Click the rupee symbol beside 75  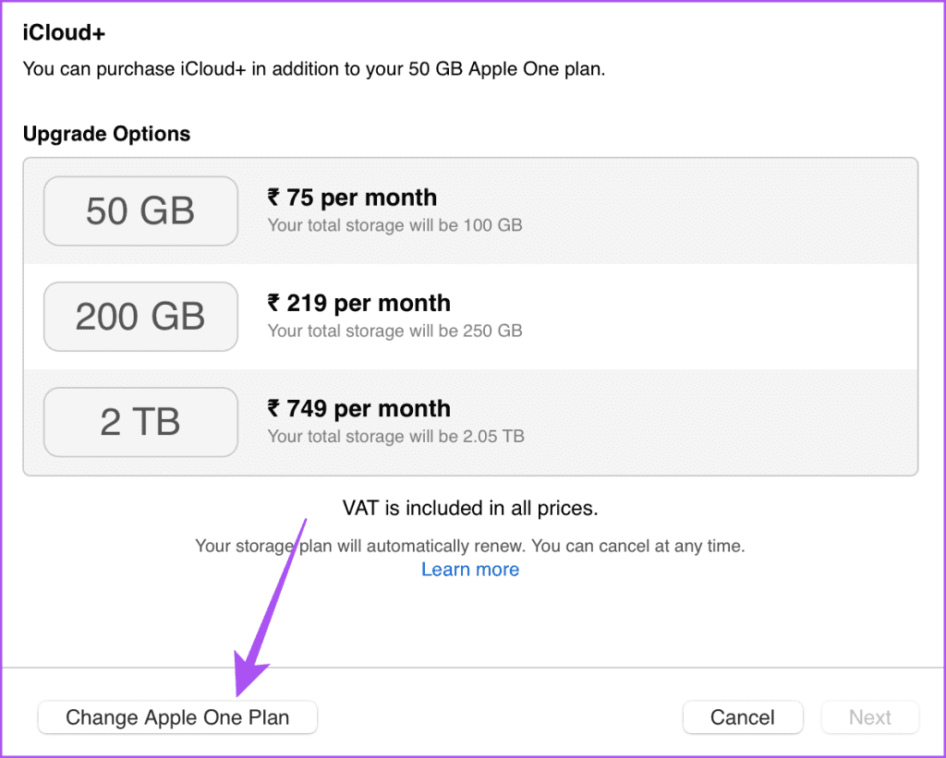[273, 198]
